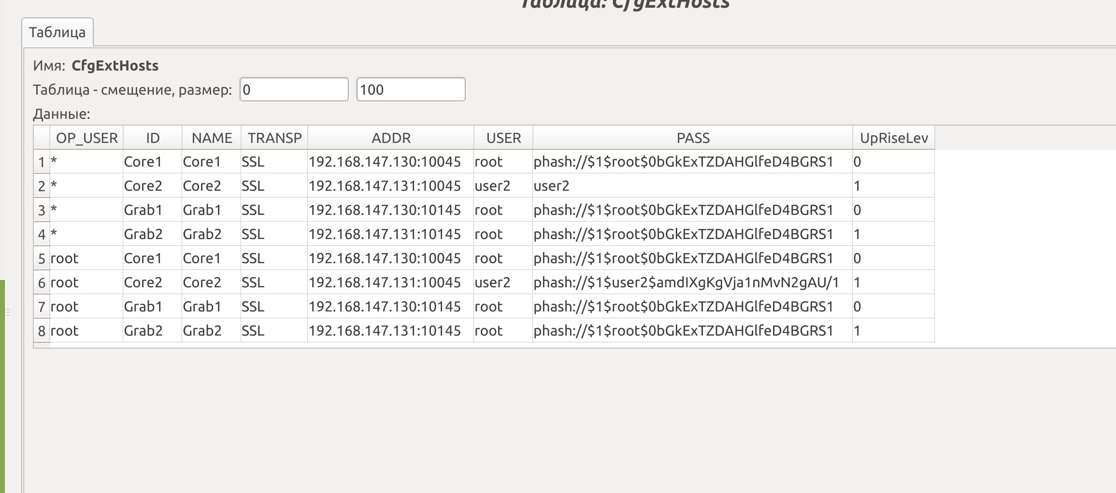The height and width of the screenshot is (493, 1116).
Task: Click the NAME cell in row 7
Action: (x=211, y=307)
